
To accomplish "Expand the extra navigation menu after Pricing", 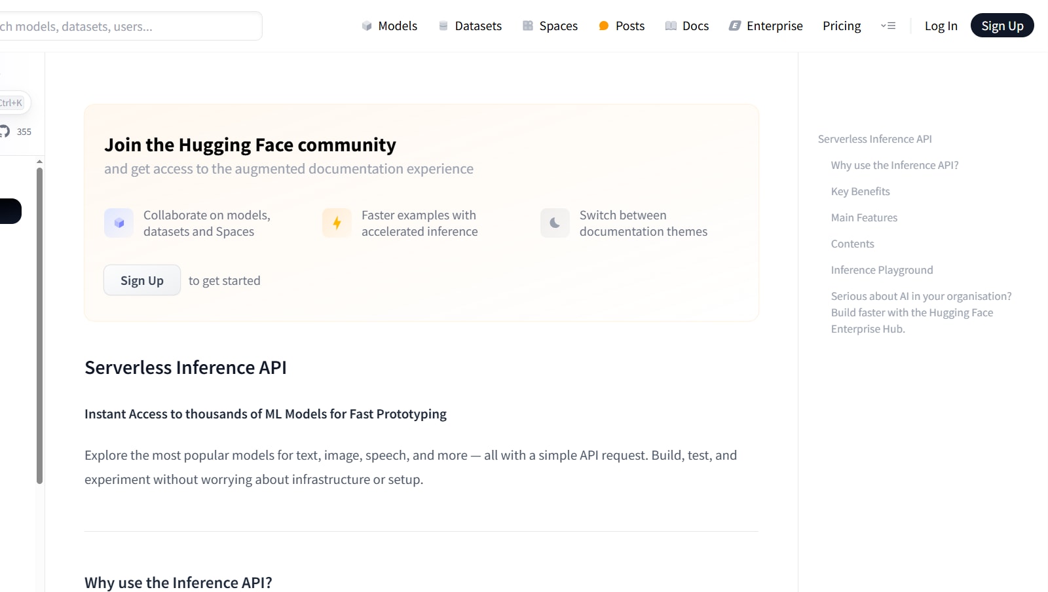I will click(x=888, y=26).
